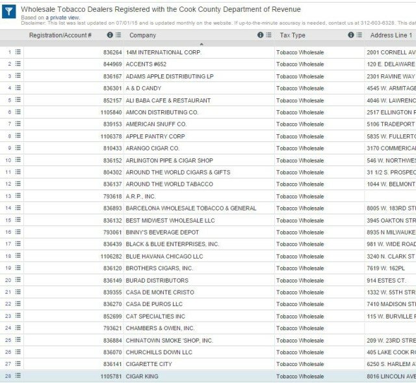Open Registration/Account # column menu
Screen dimensions: 416x383
coord(118,35)
